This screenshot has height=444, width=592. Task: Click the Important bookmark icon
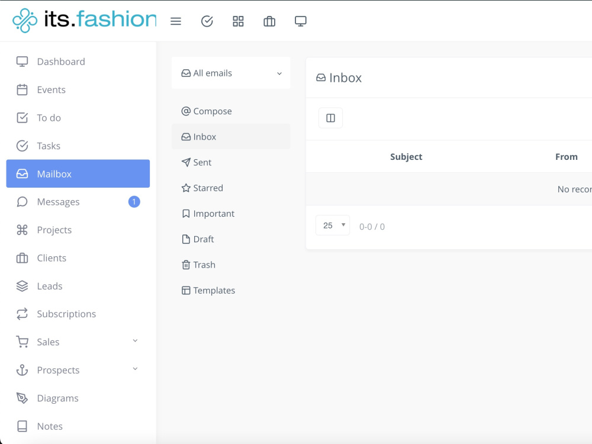pyautogui.click(x=186, y=214)
